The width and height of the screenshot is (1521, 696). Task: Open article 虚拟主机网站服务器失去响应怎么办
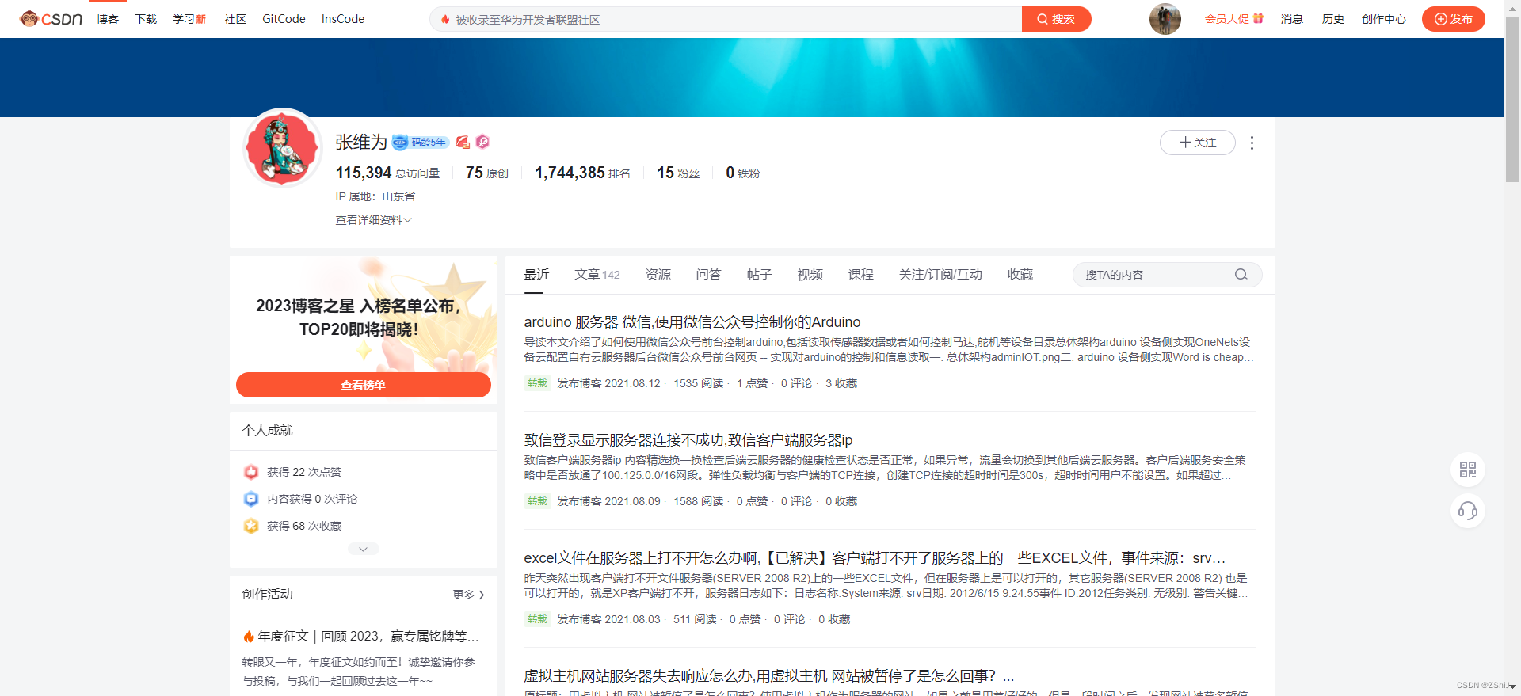click(769, 676)
